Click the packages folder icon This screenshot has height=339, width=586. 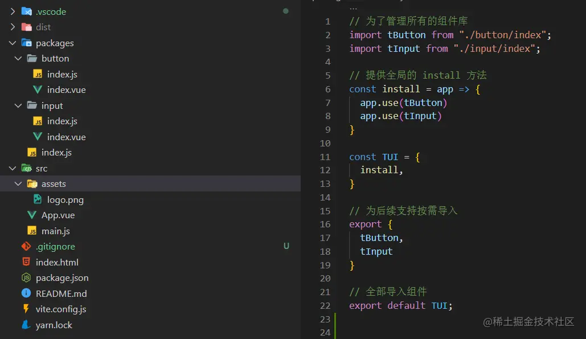27,43
